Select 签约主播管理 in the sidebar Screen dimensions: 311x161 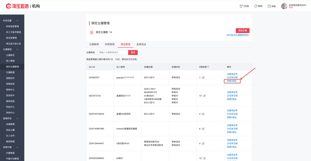click(x=12, y=67)
